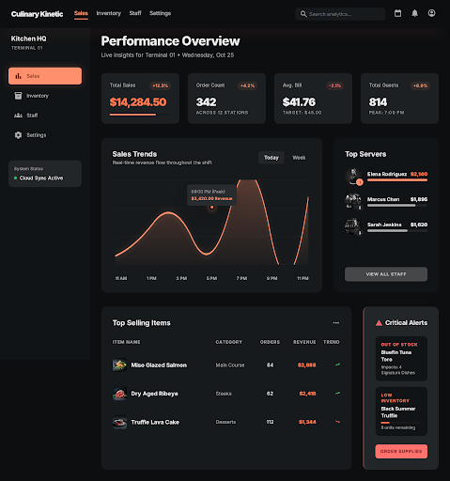The height and width of the screenshot is (481, 450).
Task: Open the Settings tab in top navigation
Action: (160, 13)
